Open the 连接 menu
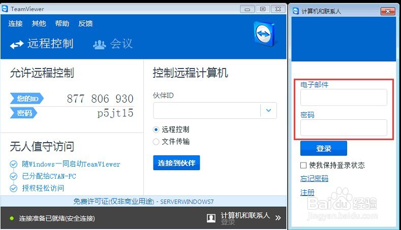 [15, 23]
